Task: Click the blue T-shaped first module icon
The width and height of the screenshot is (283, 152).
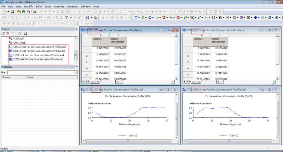Action: tap(136, 17)
